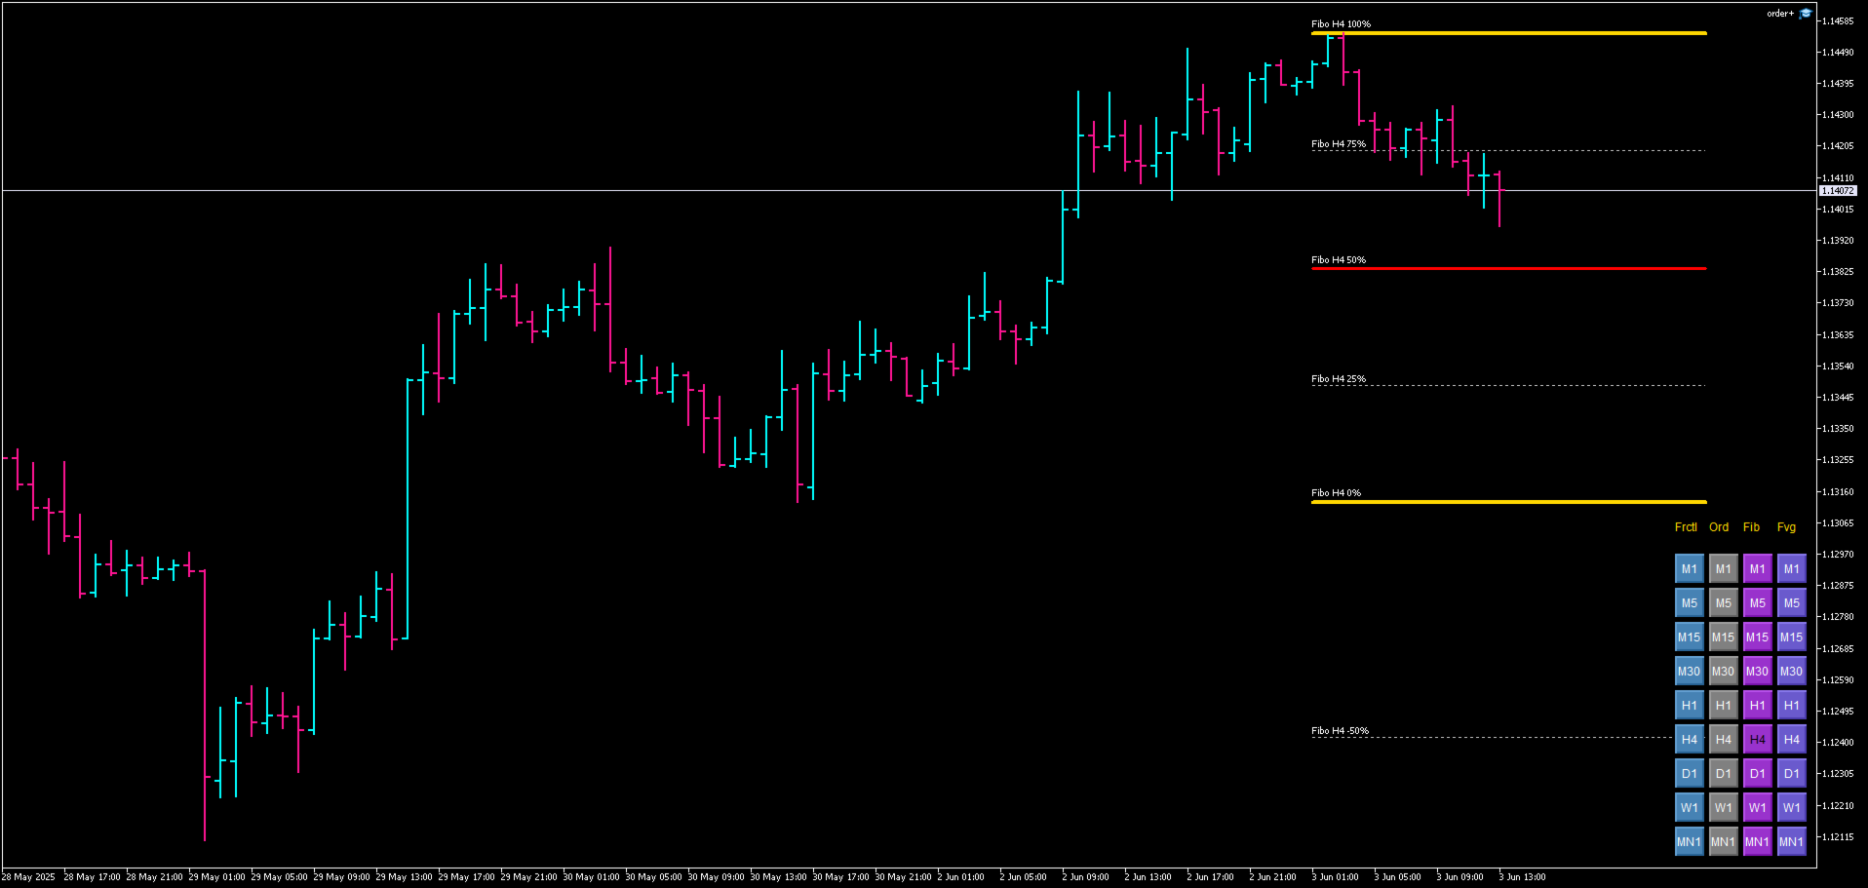1868x888 pixels.
Task: Show M15 Fibonacci levels in Fib column
Action: 1757,637
